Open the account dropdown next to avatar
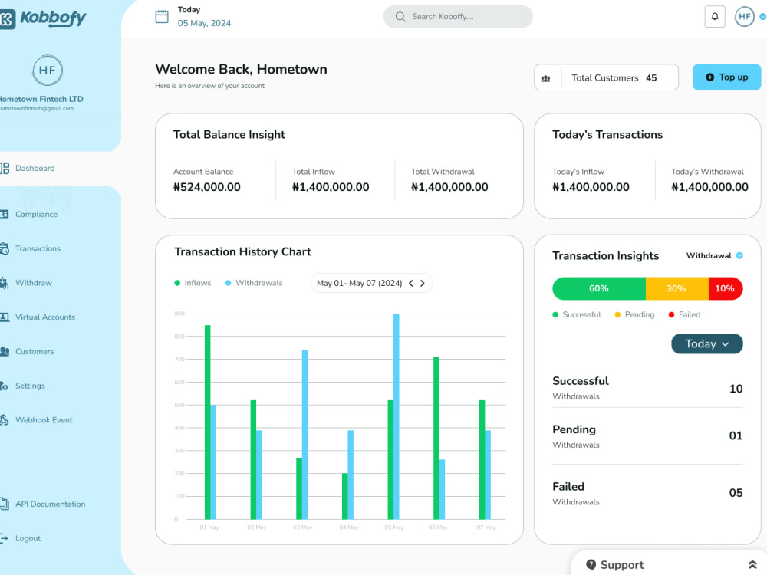The image size is (767, 575). click(x=762, y=17)
